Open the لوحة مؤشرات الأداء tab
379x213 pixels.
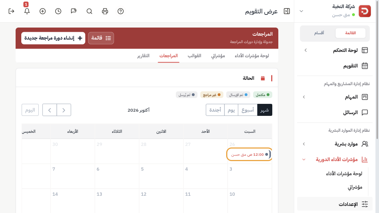point(252,56)
